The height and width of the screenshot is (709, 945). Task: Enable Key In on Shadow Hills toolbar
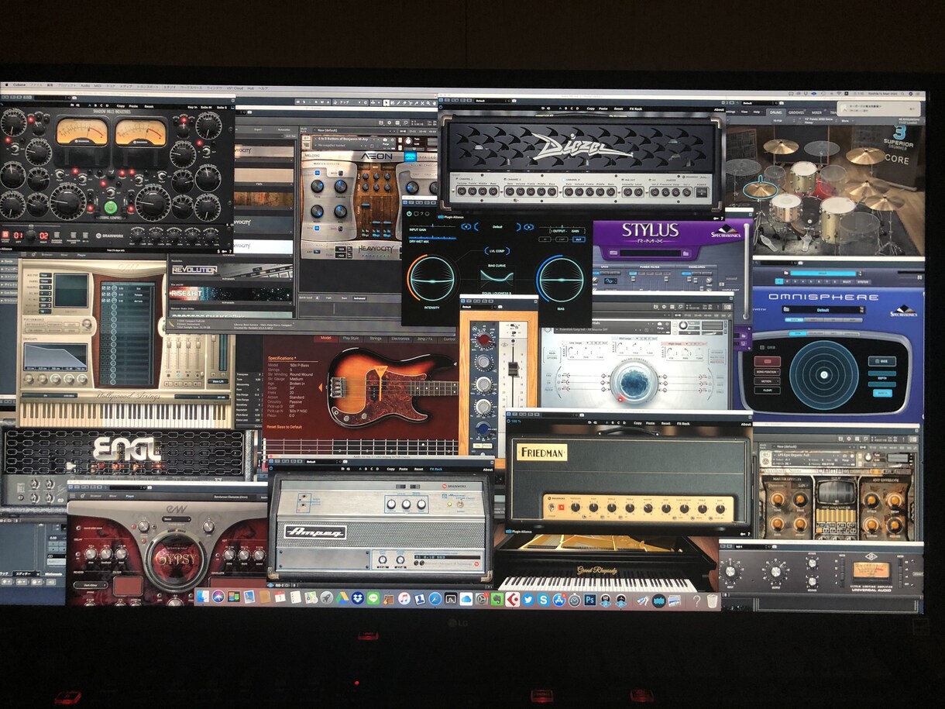[x=192, y=106]
